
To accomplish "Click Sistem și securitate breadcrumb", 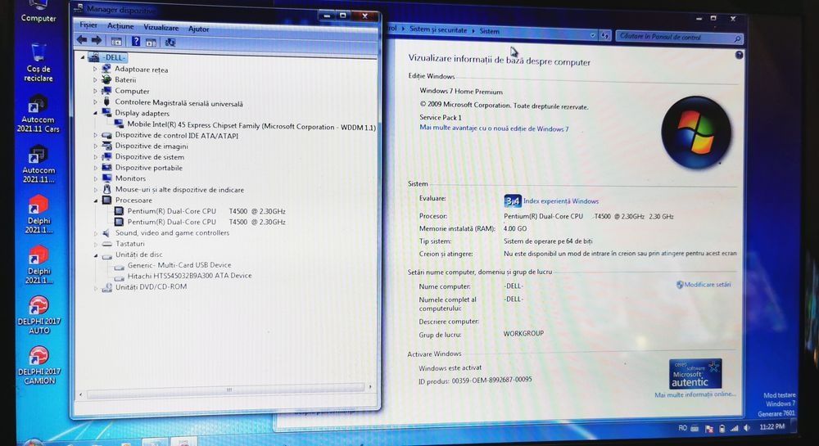I will [x=437, y=29].
